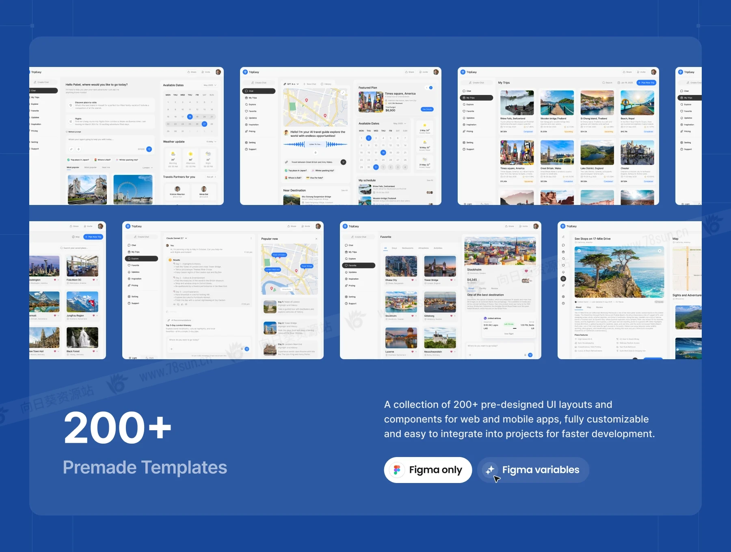Open the Rhine Falls, Switzerland trip photo
Viewport: 731px width, 552px height.
[x=517, y=103]
